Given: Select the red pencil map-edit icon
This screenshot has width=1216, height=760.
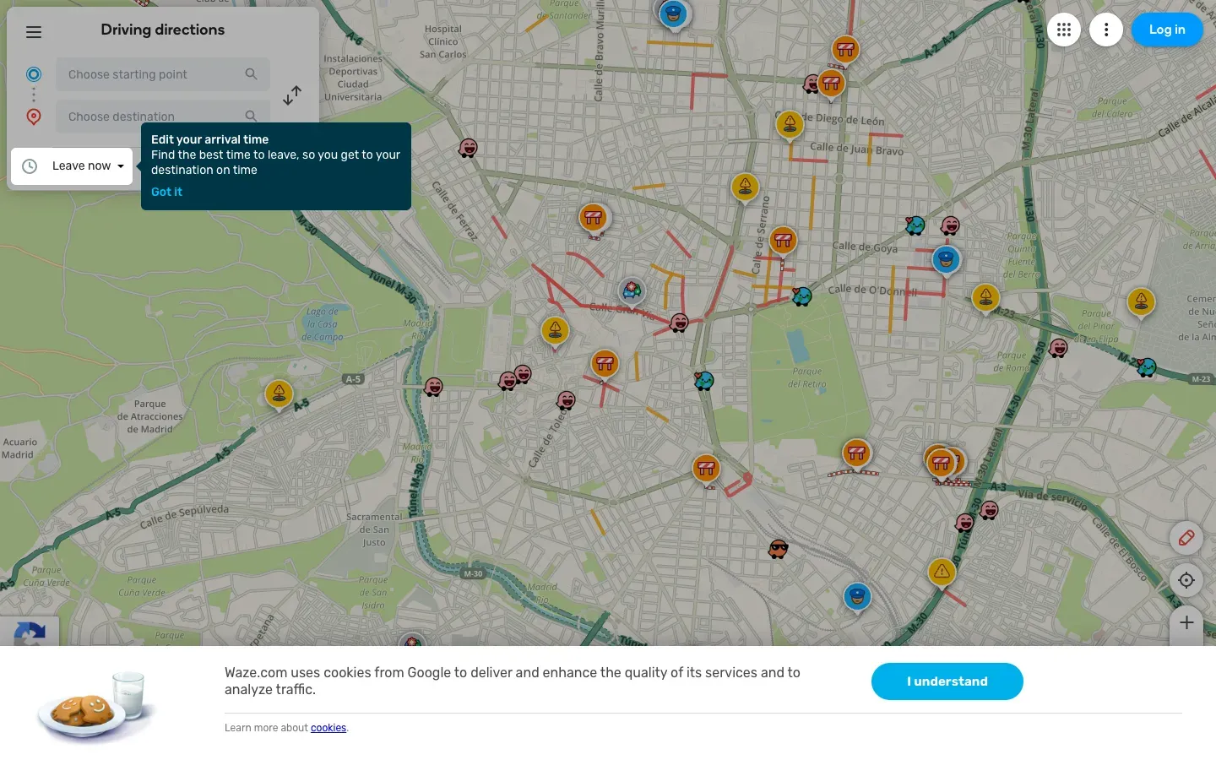Looking at the screenshot, I should coord(1186,538).
